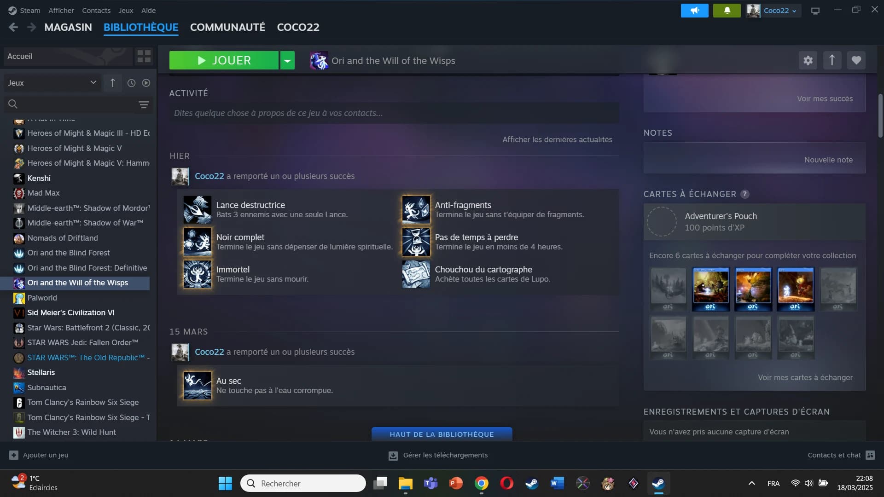The height and width of the screenshot is (497, 884).
Task: Open the Afficher menu
Action: pyautogui.click(x=61, y=10)
